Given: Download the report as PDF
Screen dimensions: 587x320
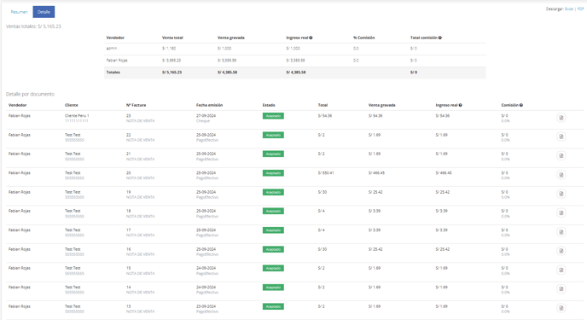Looking at the screenshot, I should pyautogui.click(x=581, y=9).
